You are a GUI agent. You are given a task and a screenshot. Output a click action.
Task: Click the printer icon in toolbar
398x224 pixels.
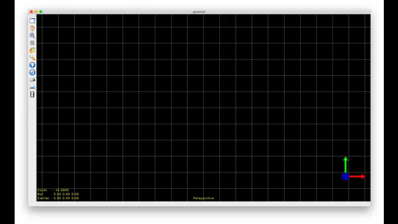32,87
